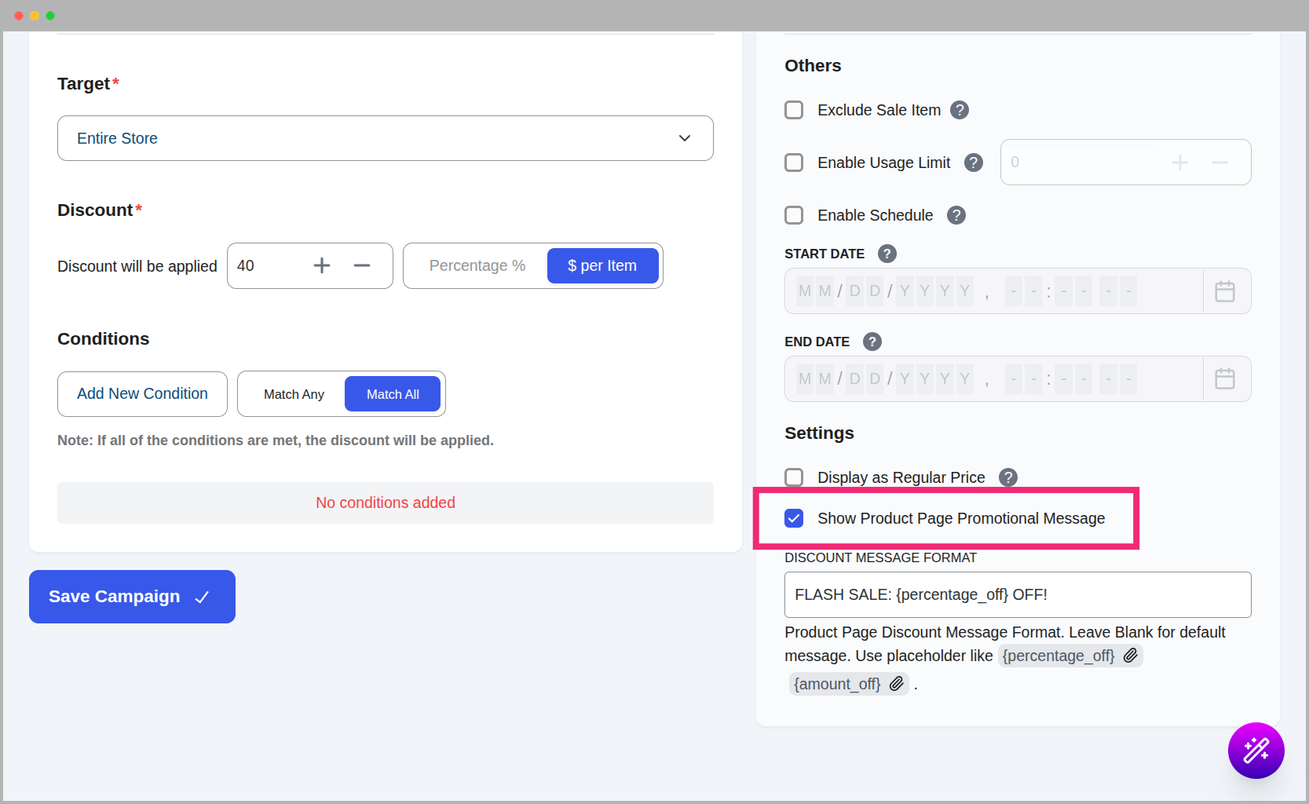Click help icon beside Enable Usage Limit
The width and height of the screenshot is (1309, 804).
973,163
